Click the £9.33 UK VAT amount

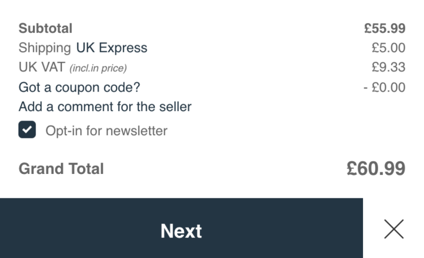click(388, 67)
